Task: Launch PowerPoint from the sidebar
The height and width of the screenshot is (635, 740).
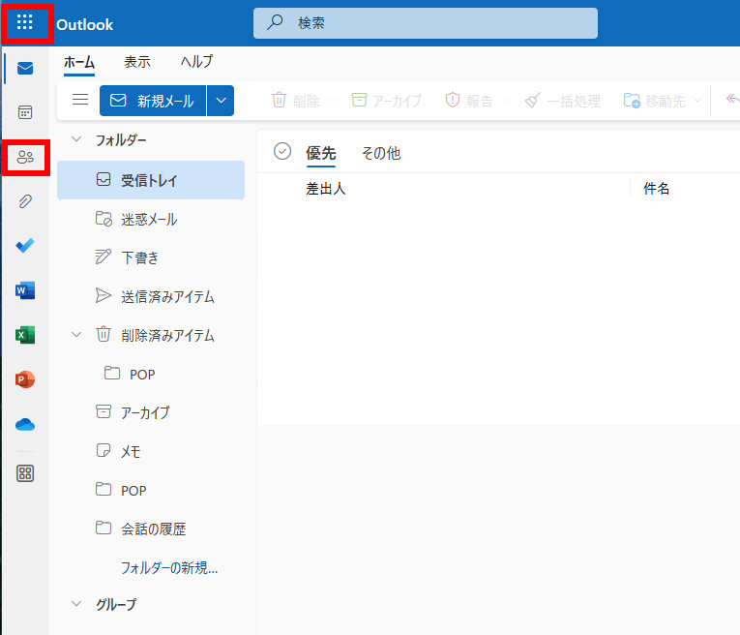Action: (25, 379)
